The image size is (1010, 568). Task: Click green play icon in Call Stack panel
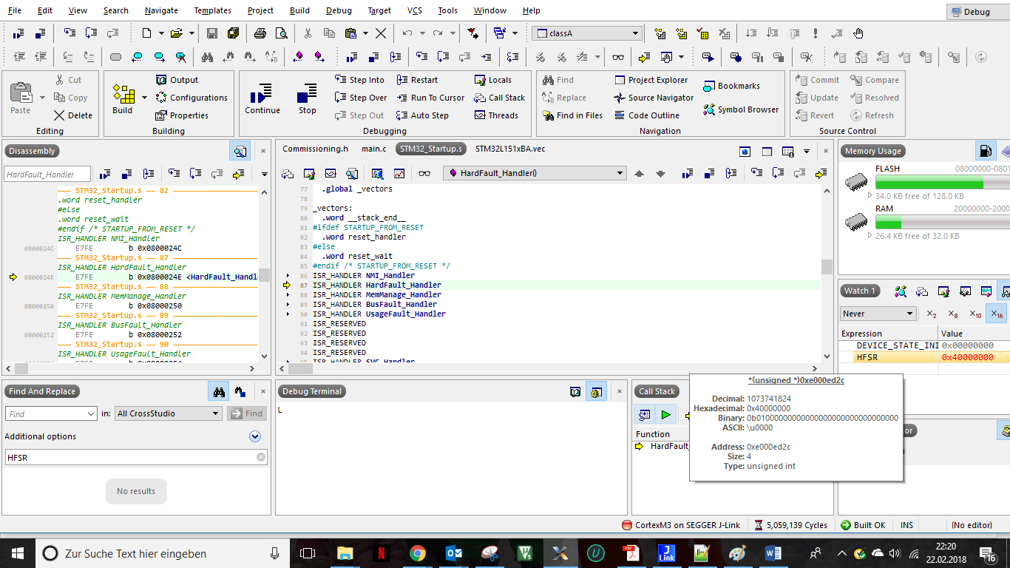[666, 415]
